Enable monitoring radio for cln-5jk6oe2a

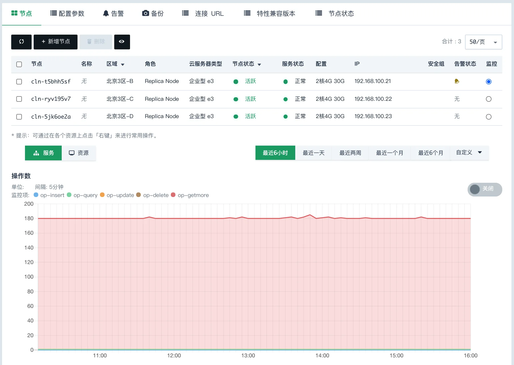(489, 117)
